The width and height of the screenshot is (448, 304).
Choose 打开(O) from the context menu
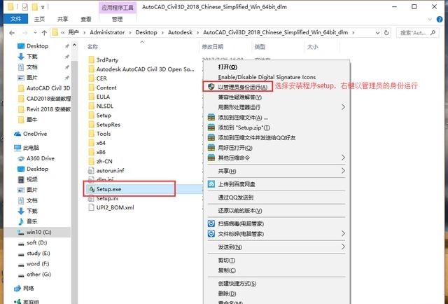(227, 67)
